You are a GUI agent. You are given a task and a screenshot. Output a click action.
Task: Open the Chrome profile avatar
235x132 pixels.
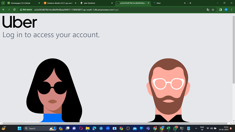(226, 10)
